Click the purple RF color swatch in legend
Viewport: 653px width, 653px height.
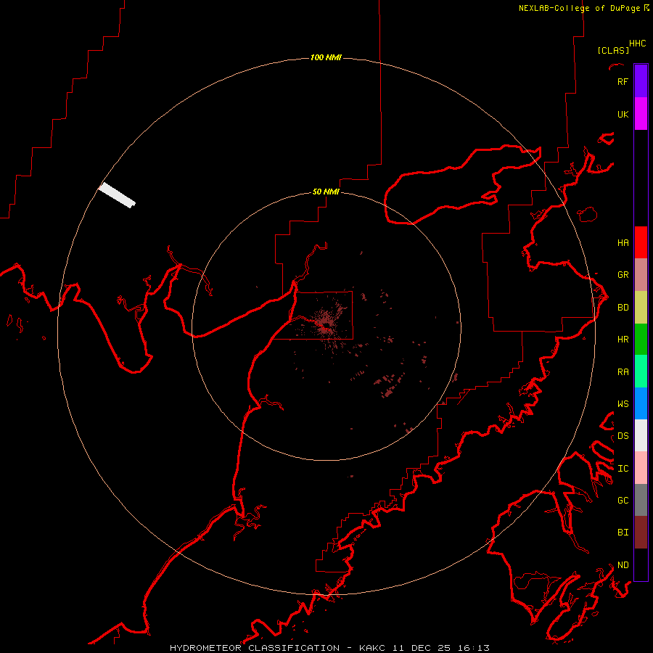click(641, 81)
